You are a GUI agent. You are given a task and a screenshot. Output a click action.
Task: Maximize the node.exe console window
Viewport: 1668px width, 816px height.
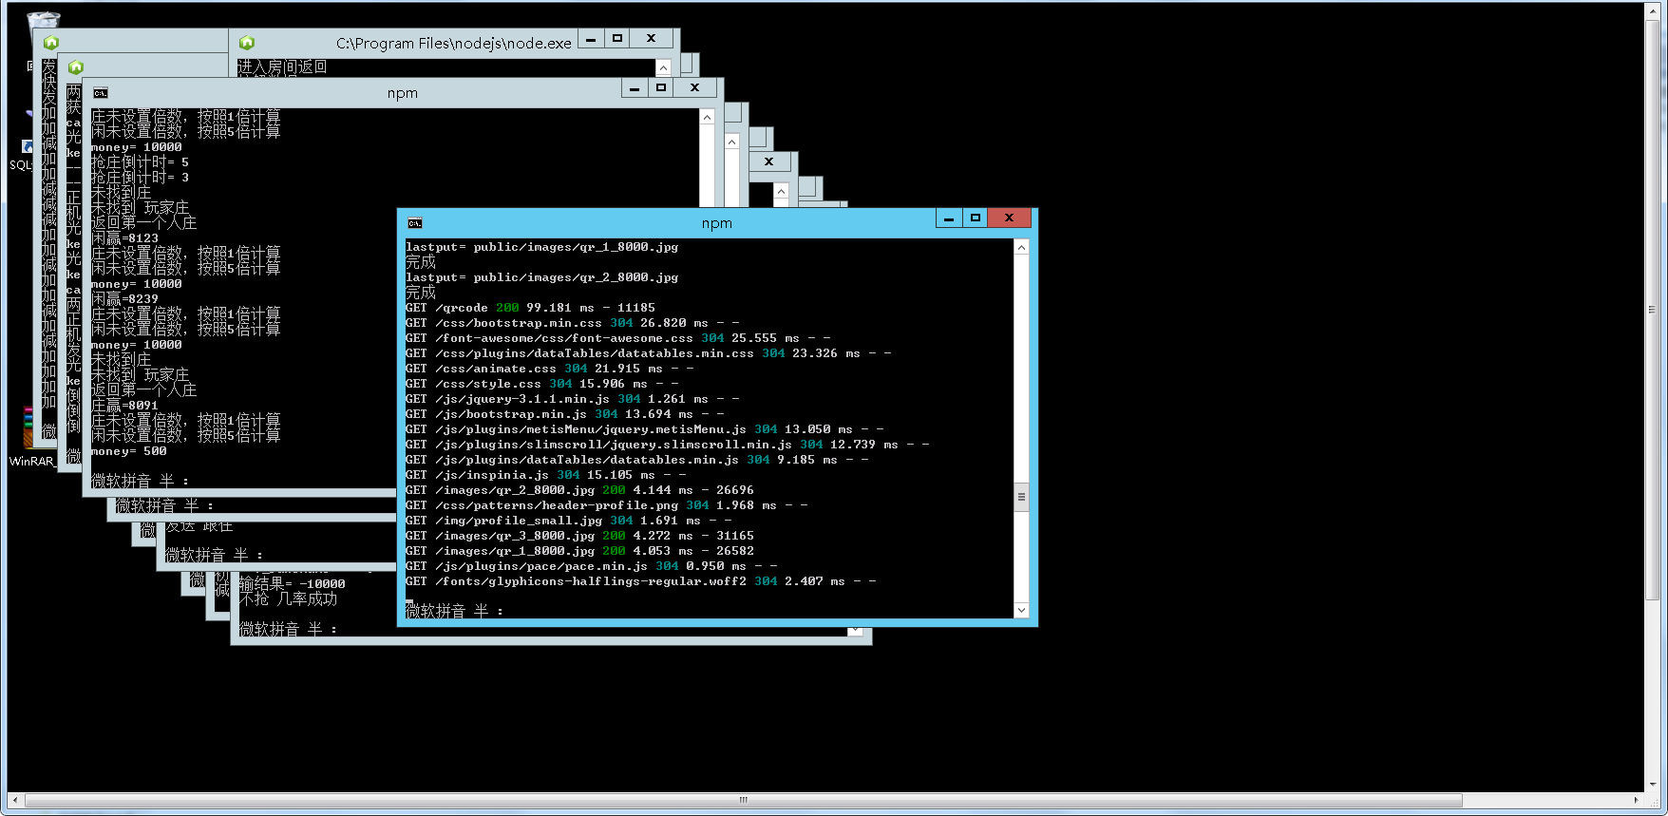pos(617,39)
